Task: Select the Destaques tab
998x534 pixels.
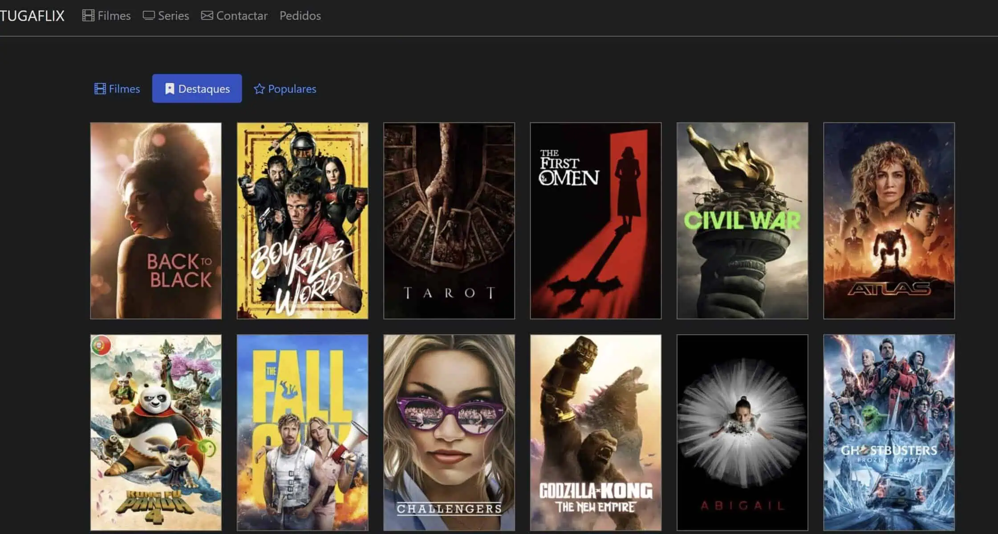Action: (197, 89)
